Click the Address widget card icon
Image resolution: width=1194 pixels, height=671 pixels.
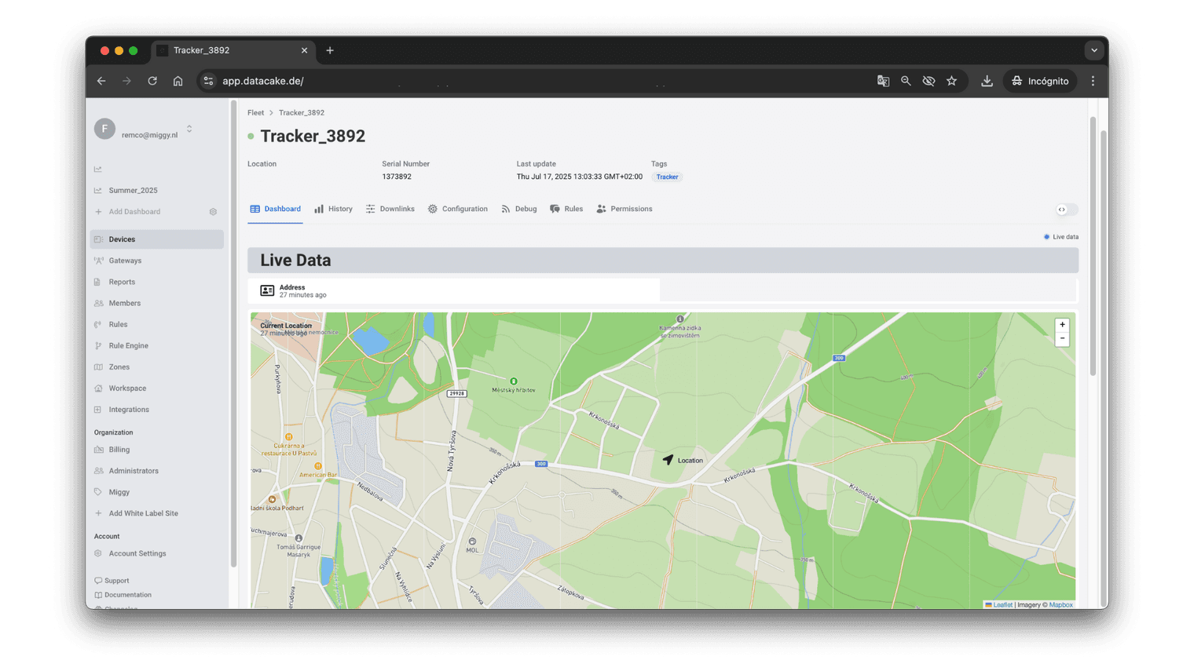(x=267, y=290)
